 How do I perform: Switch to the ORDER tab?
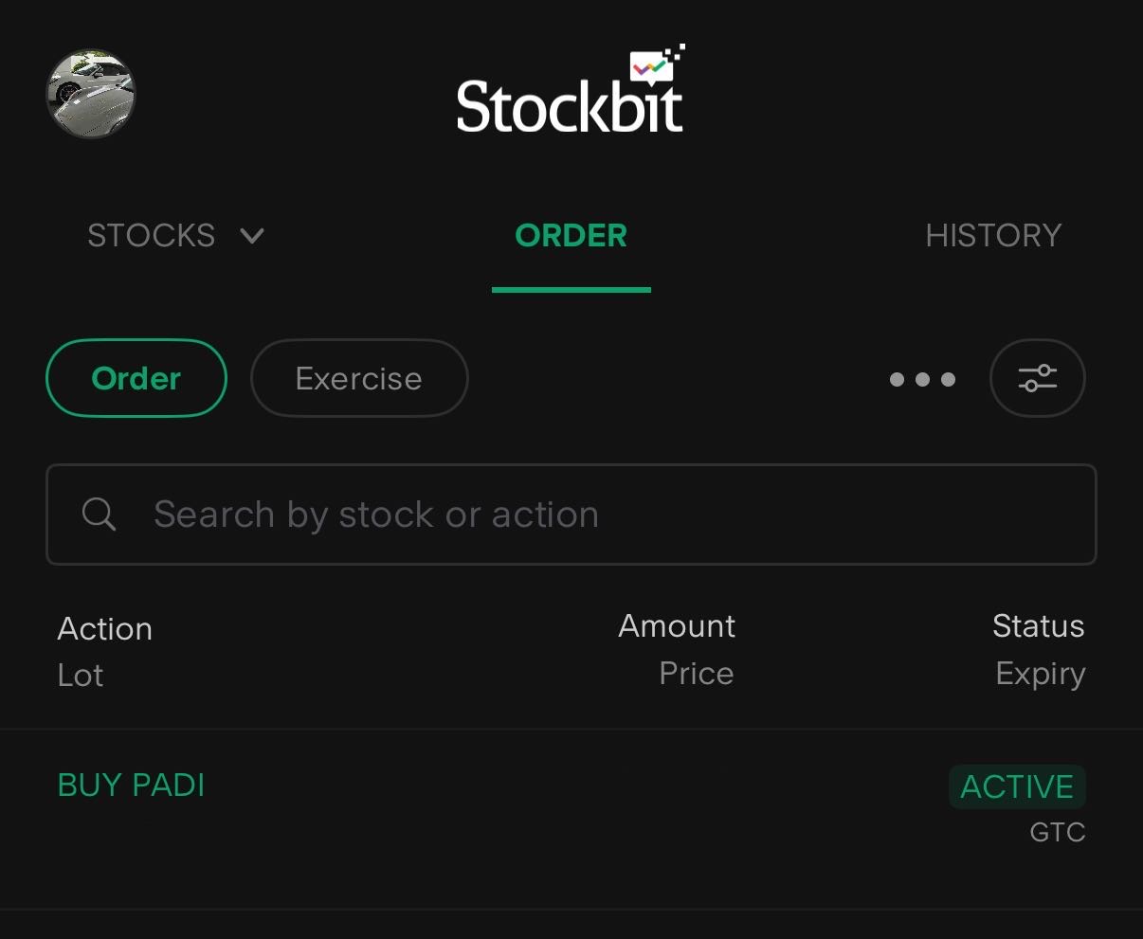[571, 236]
